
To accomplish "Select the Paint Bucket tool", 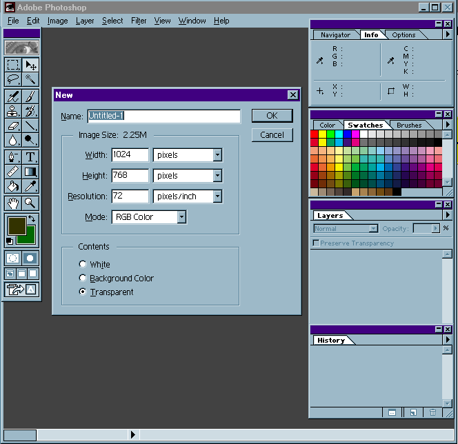I will point(13,186).
